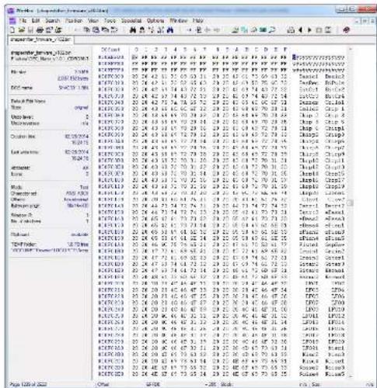Select the firmware .bin file tab
377x388 pixels.
pyautogui.click(x=40, y=40)
